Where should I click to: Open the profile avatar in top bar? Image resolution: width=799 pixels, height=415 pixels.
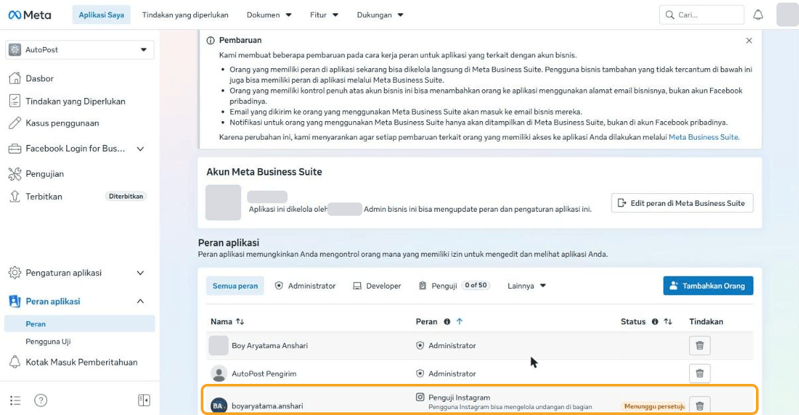[x=787, y=15]
